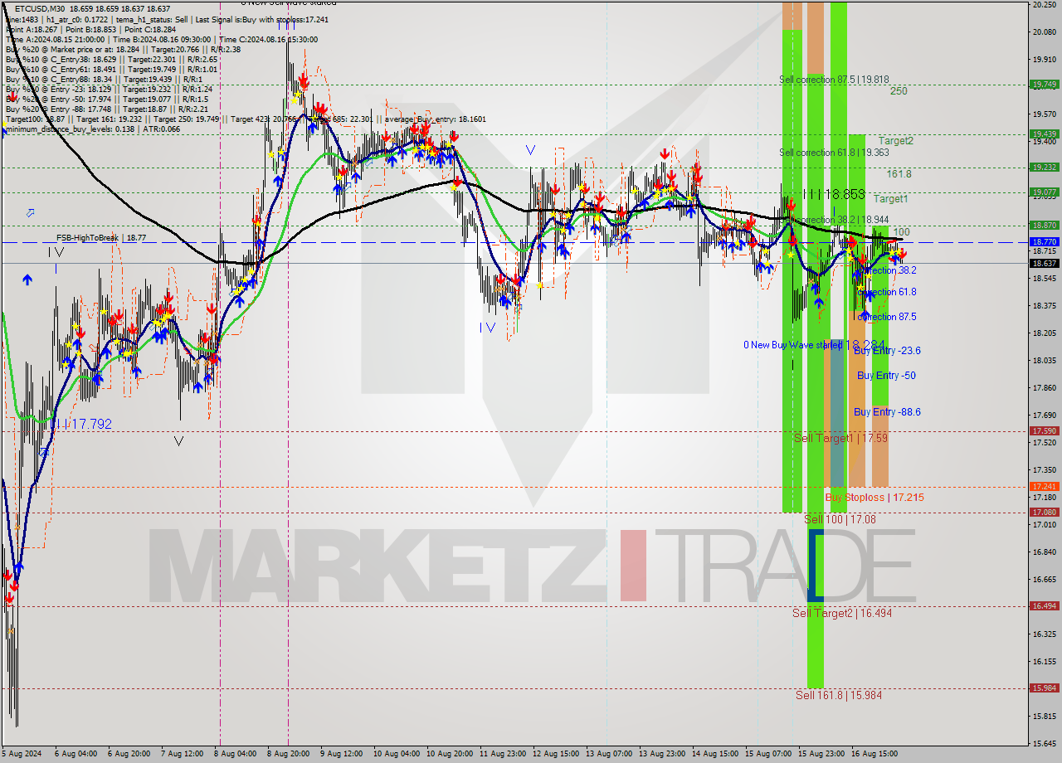1062x763 pixels.
Task: Select the 'Sell 161.8 | 15.984' label
Action: (x=839, y=695)
